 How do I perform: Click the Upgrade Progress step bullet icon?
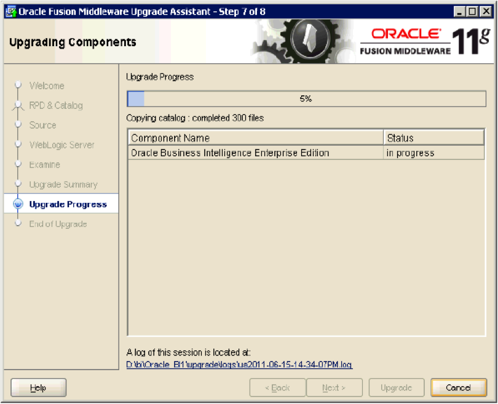pos(18,204)
